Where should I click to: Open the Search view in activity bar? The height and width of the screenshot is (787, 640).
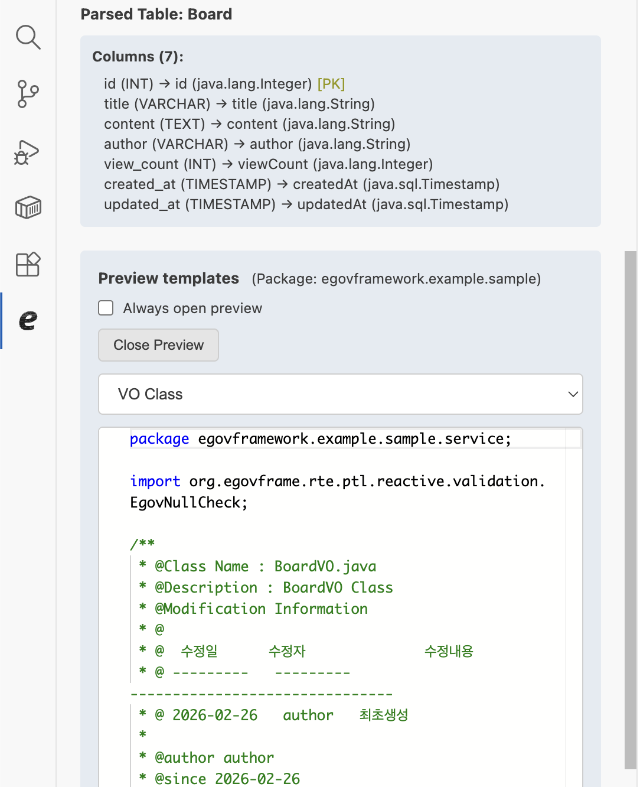pos(28,37)
